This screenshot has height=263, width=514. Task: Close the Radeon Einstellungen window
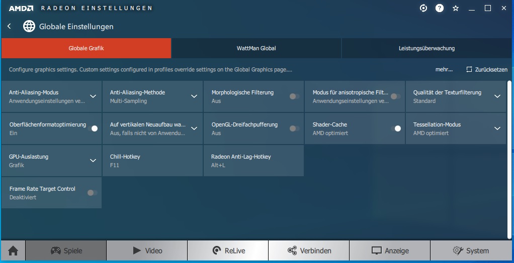coord(504,8)
